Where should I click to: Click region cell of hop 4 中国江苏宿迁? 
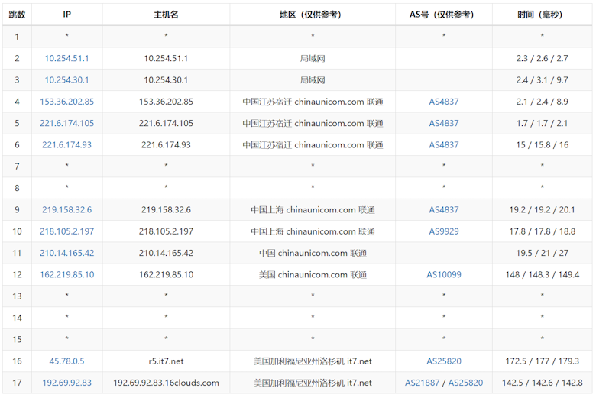[313, 102]
